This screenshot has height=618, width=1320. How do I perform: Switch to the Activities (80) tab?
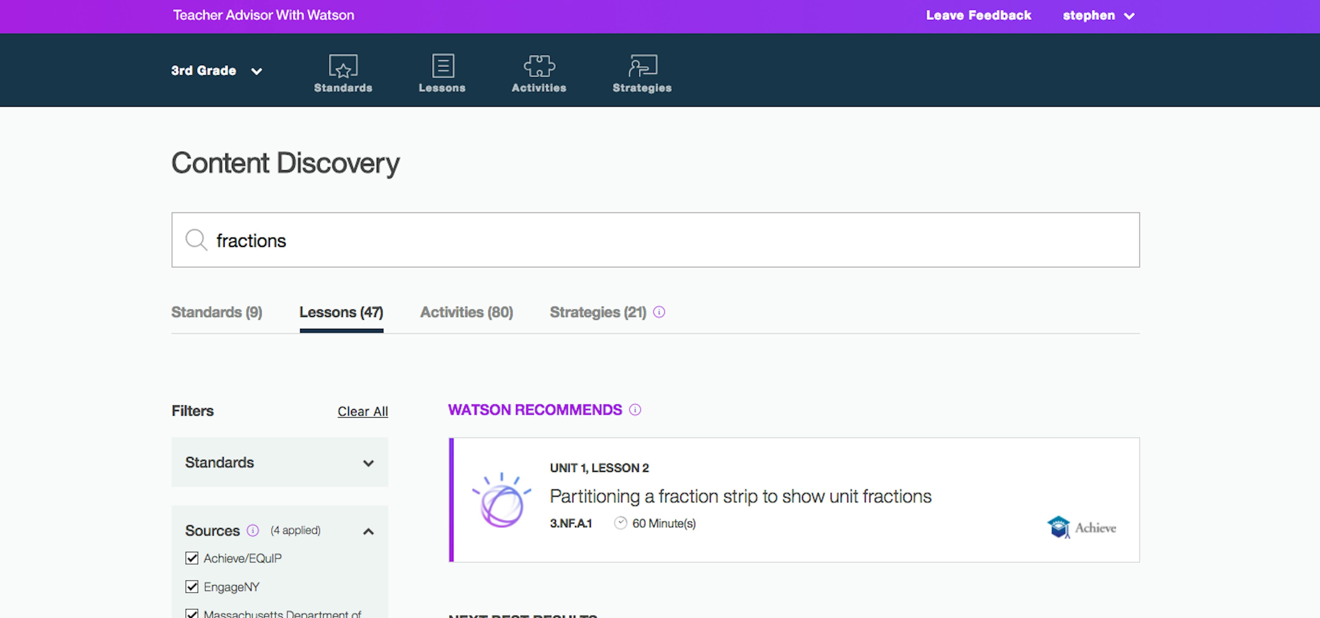(x=466, y=312)
